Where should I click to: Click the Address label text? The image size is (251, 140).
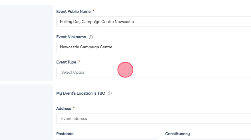click(64, 109)
